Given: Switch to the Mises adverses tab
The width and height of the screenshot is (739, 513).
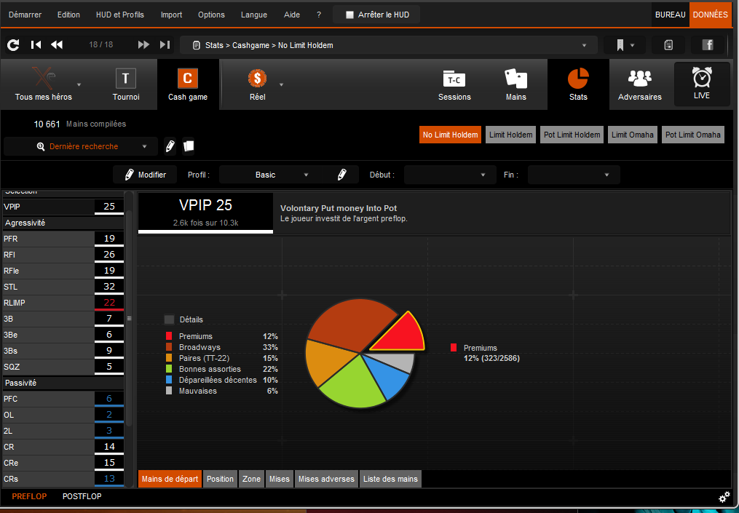Looking at the screenshot, I should (326, 479).
